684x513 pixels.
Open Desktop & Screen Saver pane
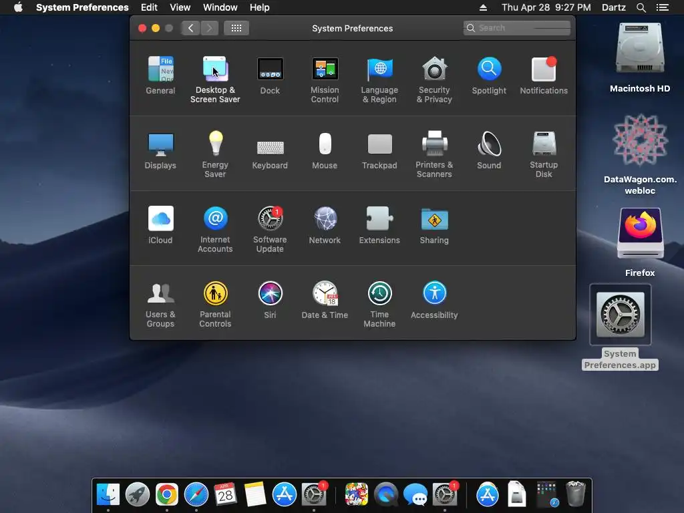(x=215, y=79)
